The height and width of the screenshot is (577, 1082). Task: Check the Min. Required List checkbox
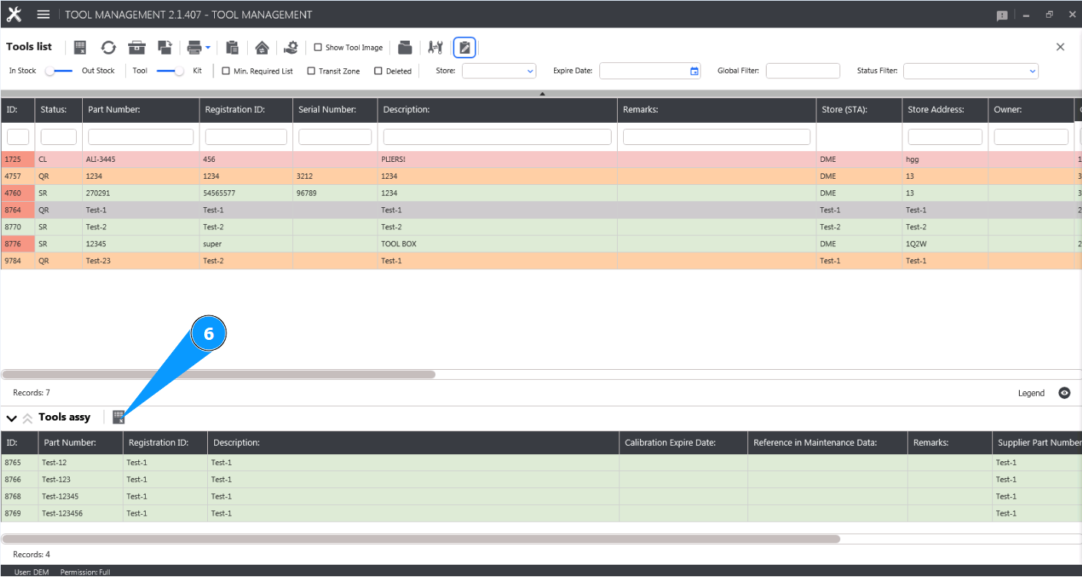point(226,71)
